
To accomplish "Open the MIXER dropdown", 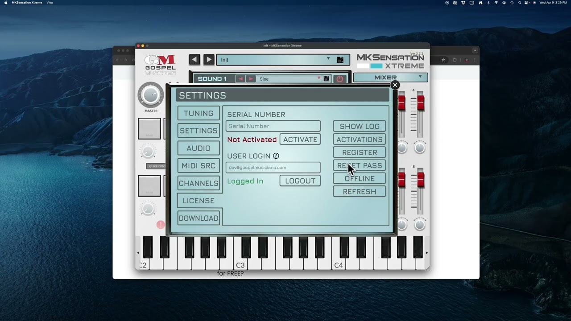I will click(390, 78).
